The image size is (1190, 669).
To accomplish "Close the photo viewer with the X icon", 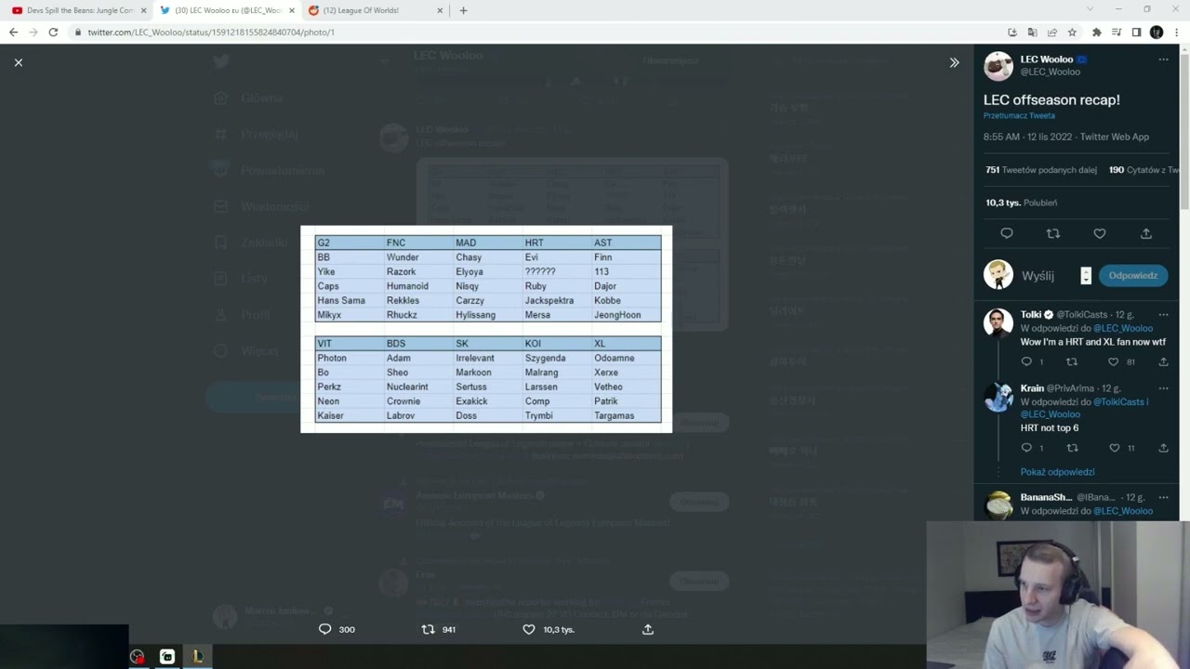I will point(19,62).
